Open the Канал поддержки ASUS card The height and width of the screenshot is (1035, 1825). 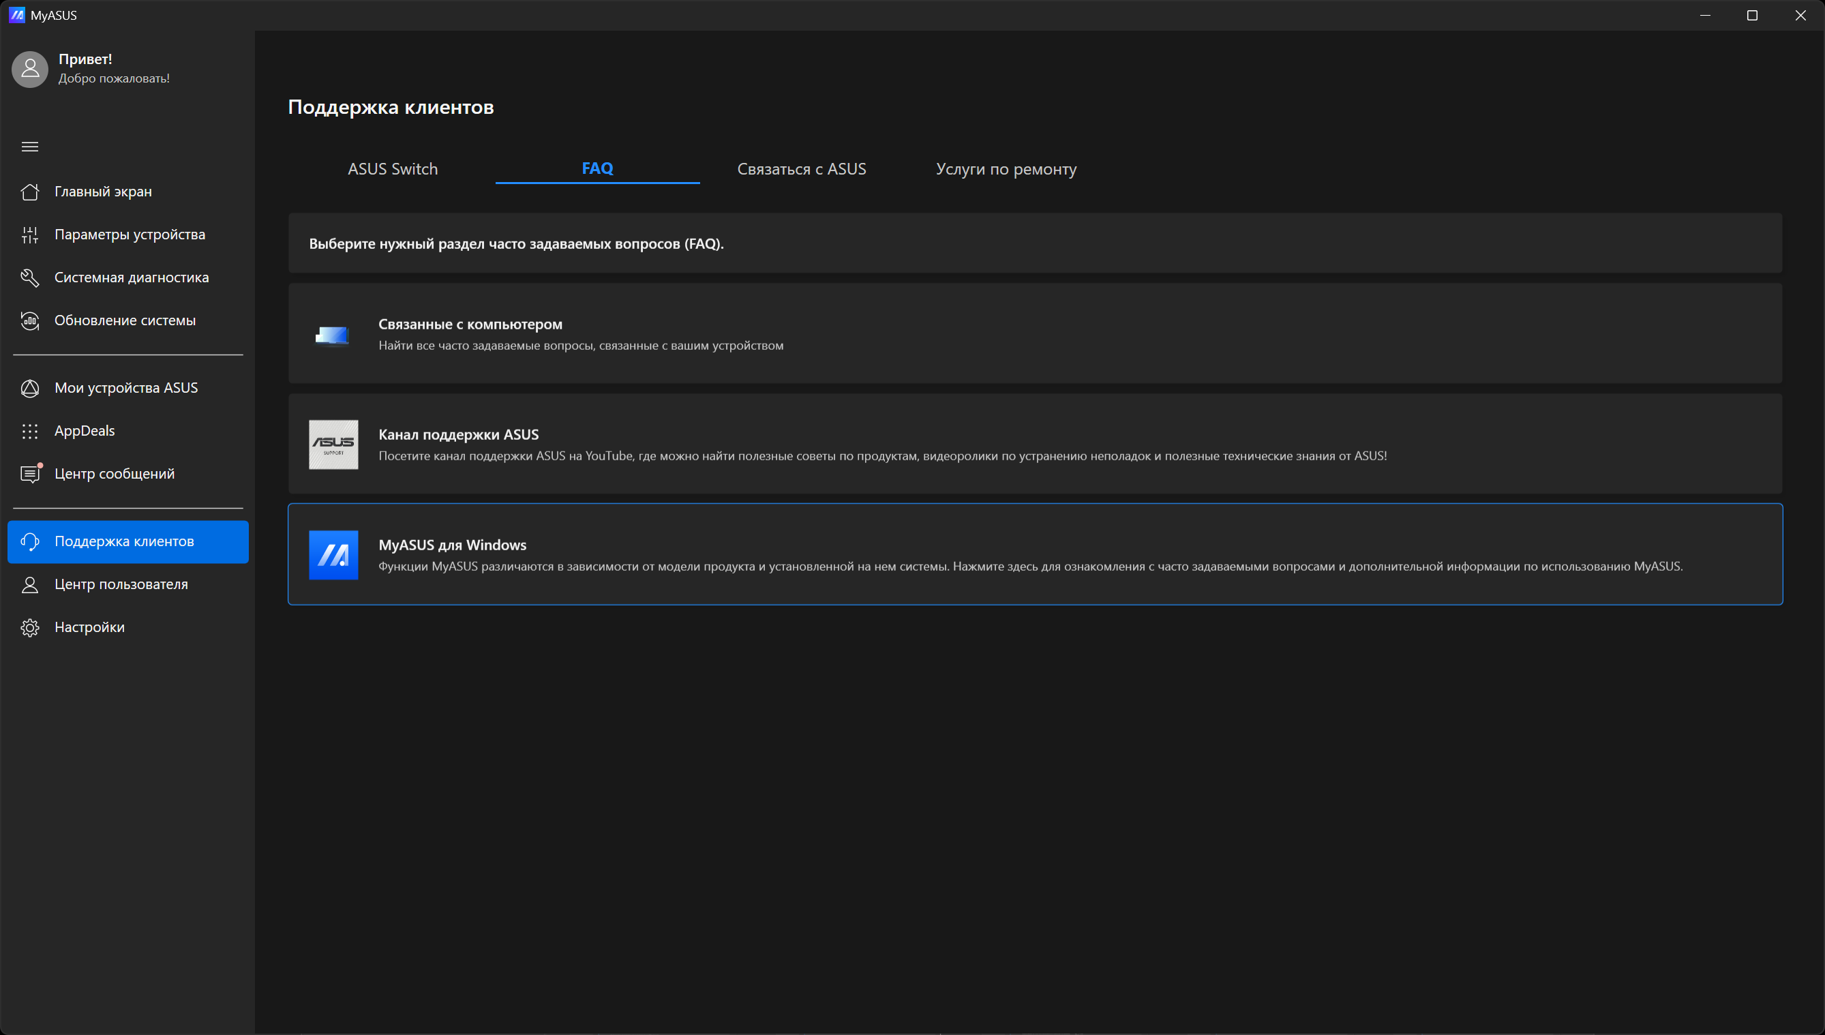1036,444
